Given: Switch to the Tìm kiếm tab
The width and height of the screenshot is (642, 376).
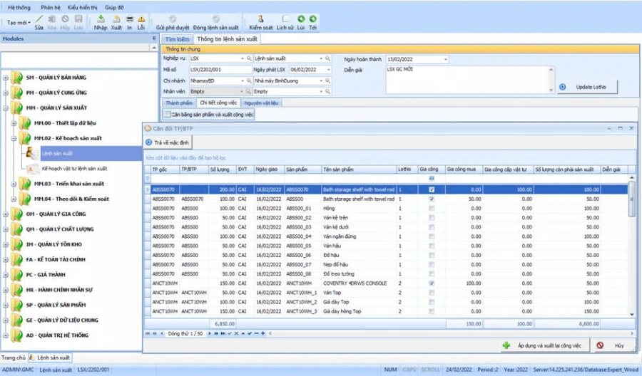Looking at the screenshot, I should tap(178, 39).
